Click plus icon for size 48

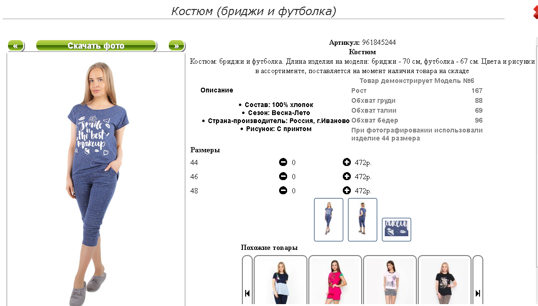(347, 190)
